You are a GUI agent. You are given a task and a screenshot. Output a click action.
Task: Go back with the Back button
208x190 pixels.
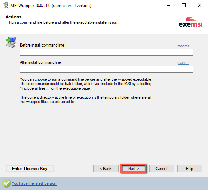pyautogui.click(x=106, y=168)
